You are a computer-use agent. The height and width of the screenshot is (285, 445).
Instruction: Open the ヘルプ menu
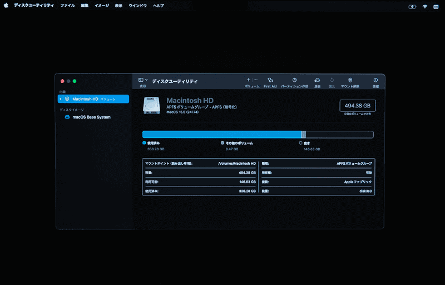[x=159, y=6]
